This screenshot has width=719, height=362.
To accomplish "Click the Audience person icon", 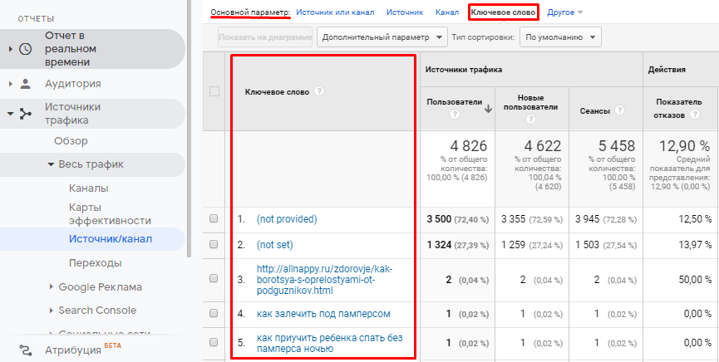I will [x=26, y=84].
